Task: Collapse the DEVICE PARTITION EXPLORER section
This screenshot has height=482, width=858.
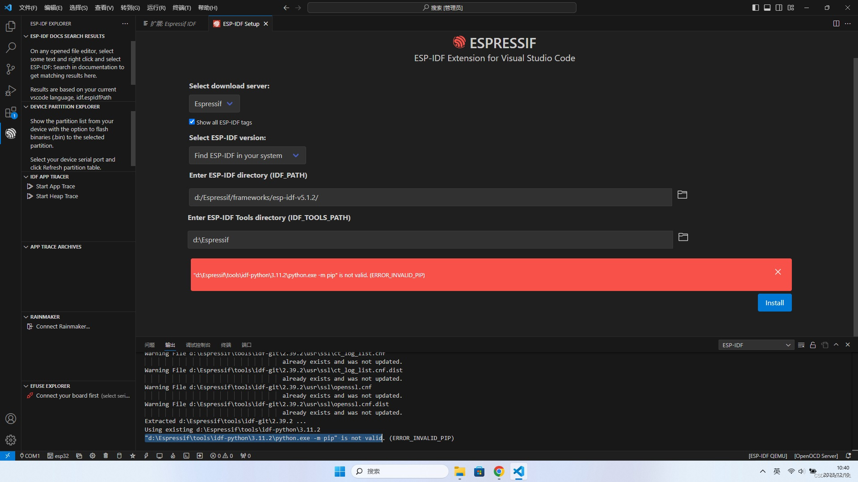Action: 25,107
